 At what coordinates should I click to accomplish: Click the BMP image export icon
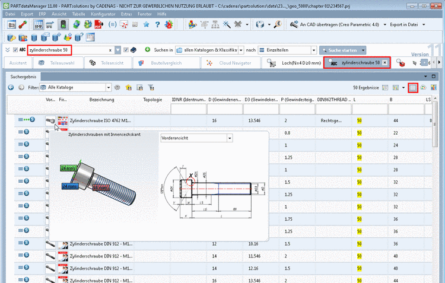[38, 25]
